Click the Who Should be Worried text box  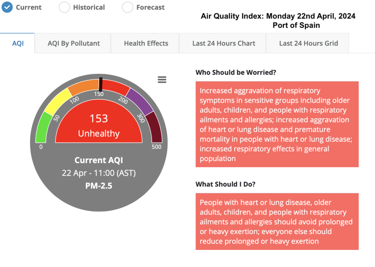(277, 124)
